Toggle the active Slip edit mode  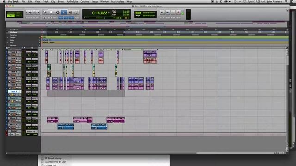point(11,16)
